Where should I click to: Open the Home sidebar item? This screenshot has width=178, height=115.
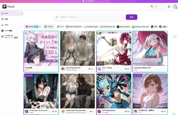[x=11, y=13]
